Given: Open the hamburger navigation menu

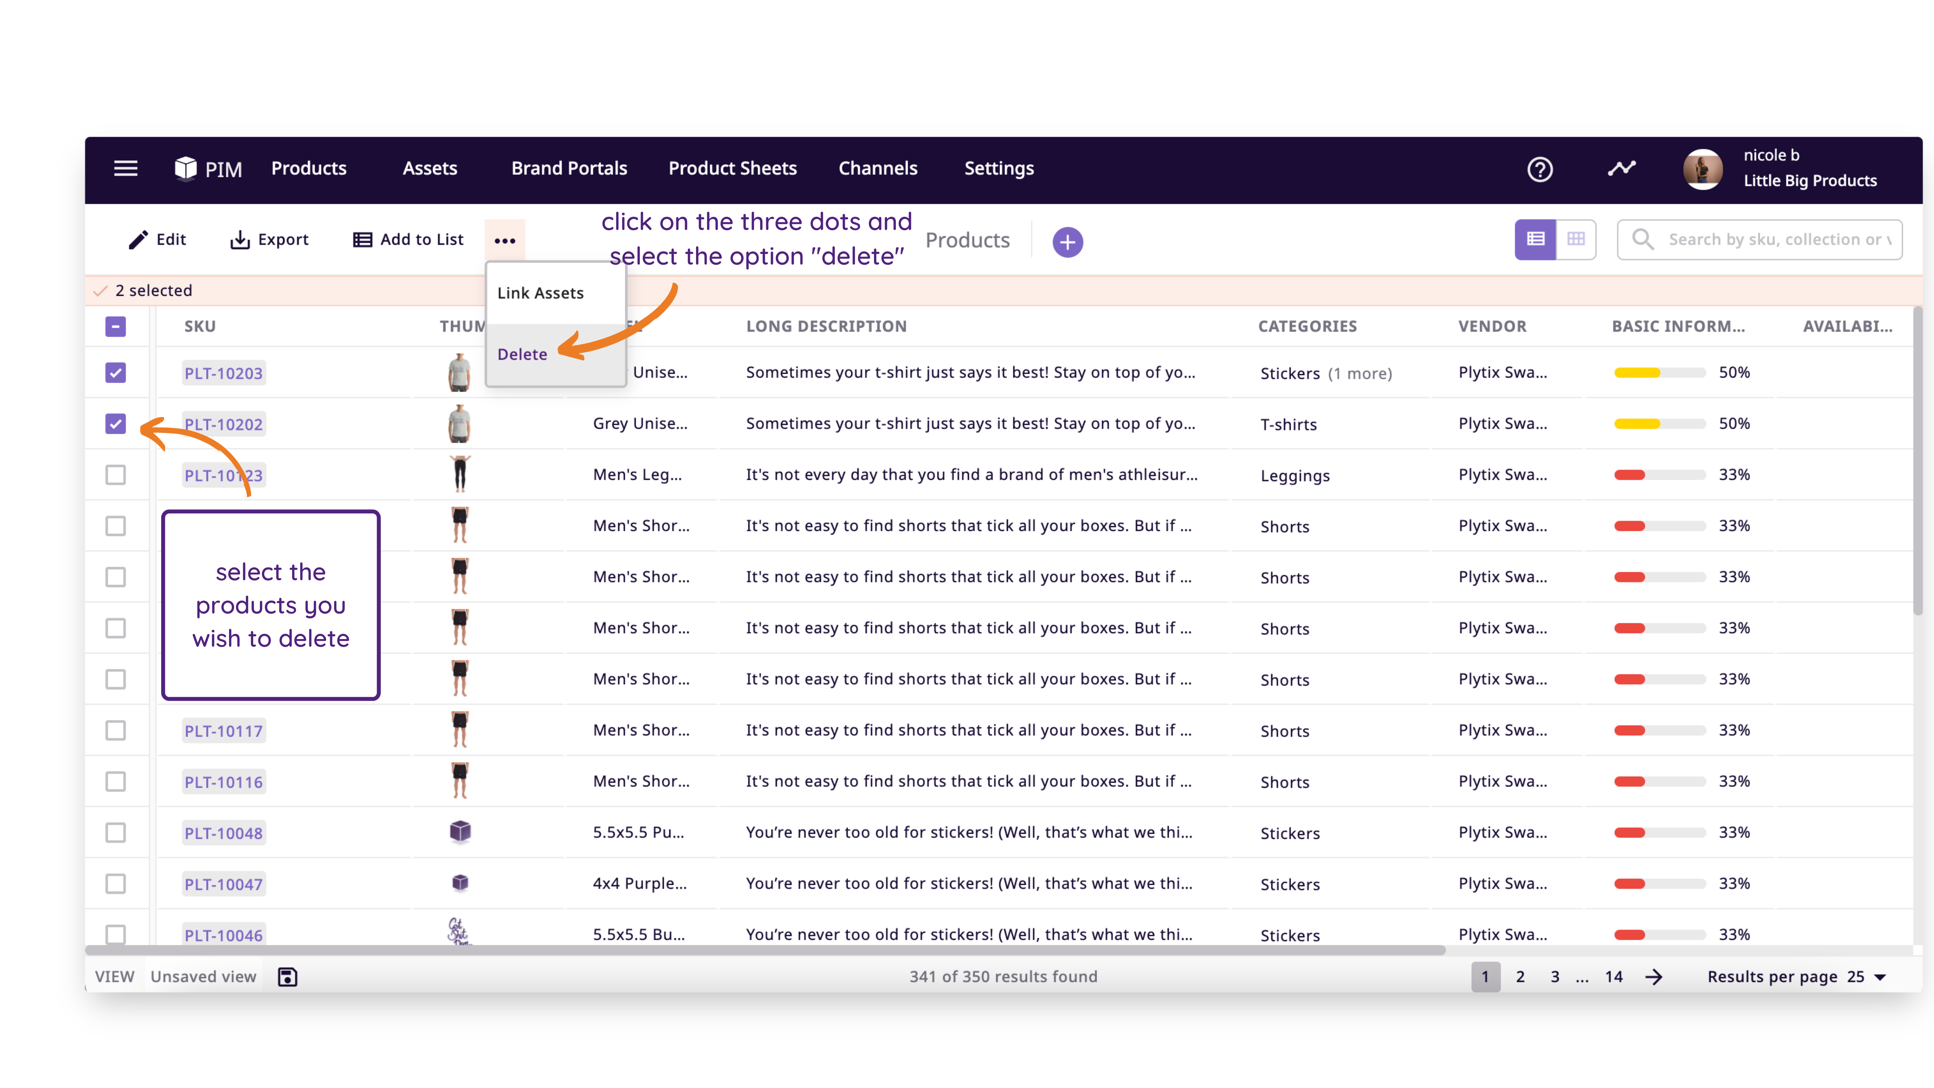Looking at the screenshot, I should pos(125,168).
